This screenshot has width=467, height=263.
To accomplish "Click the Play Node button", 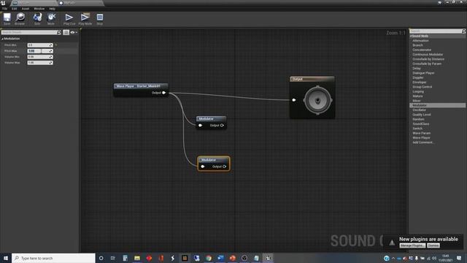I will (85, 18).
